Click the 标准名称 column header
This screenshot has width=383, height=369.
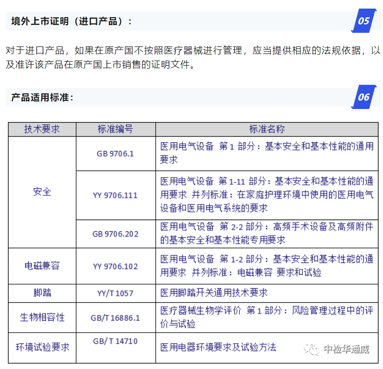[267, 129]
